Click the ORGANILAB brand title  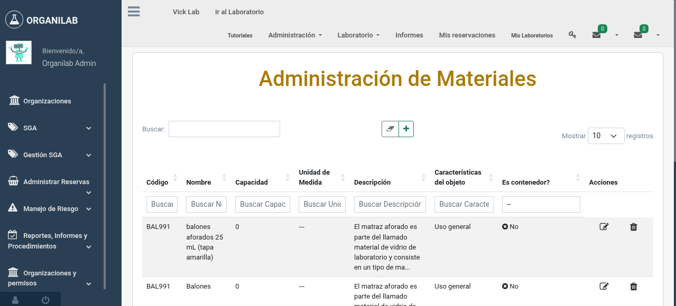[52, 21]
